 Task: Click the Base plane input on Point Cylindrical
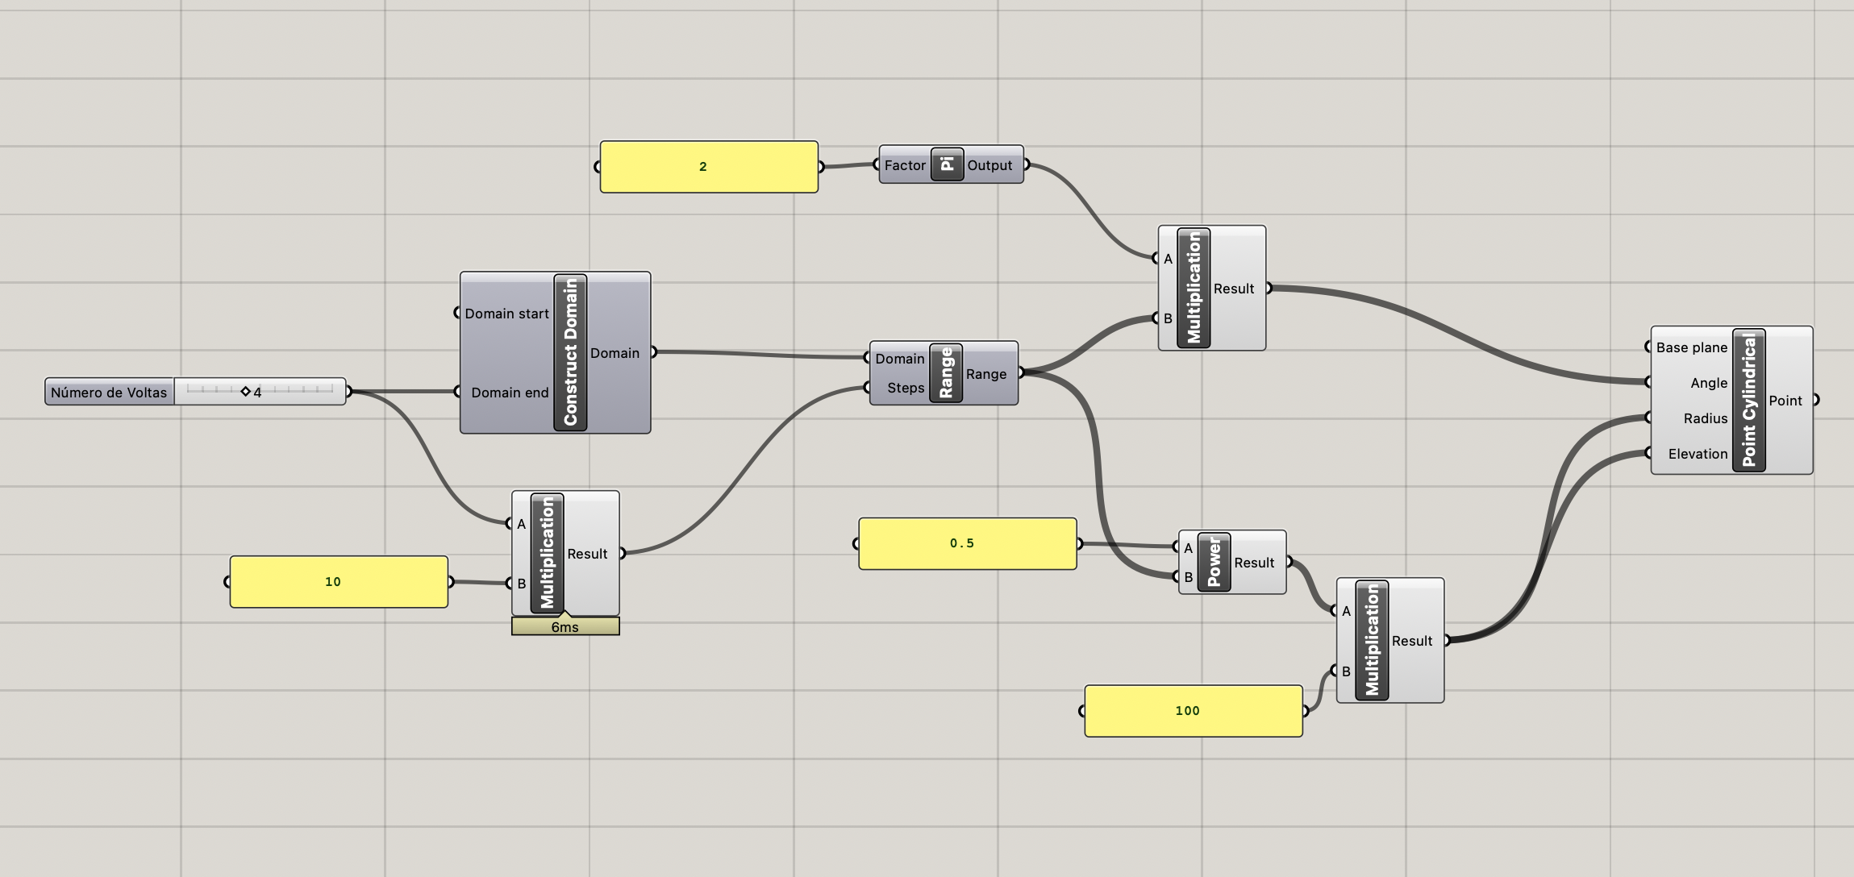click(x=1649, y=347)
